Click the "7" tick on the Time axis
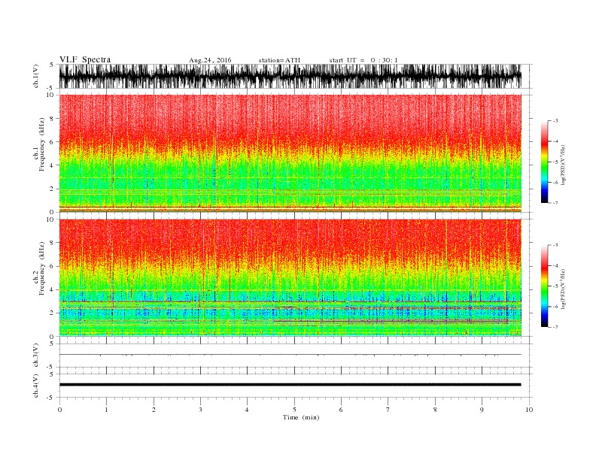Viewport: 596px width, 460px height. [x=388, y=410]
